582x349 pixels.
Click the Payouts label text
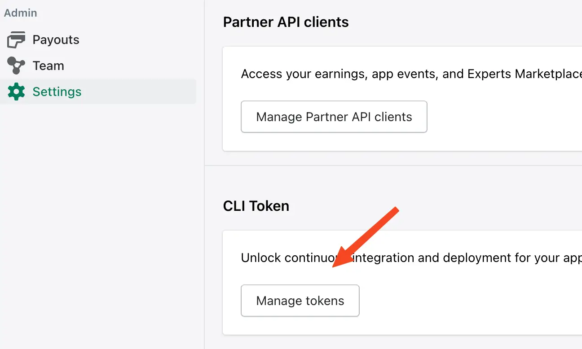pyautogui.click(x=56, y=39)
